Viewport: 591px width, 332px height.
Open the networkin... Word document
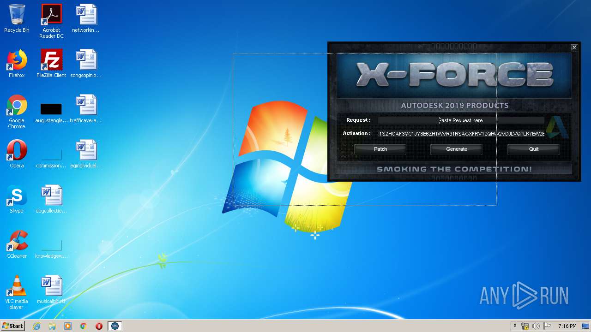coord(86,19)
